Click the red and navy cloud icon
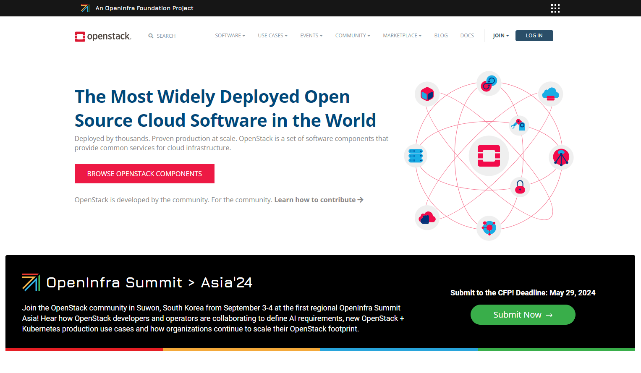The height and width of the screenshot is (373, 641). 427,218
